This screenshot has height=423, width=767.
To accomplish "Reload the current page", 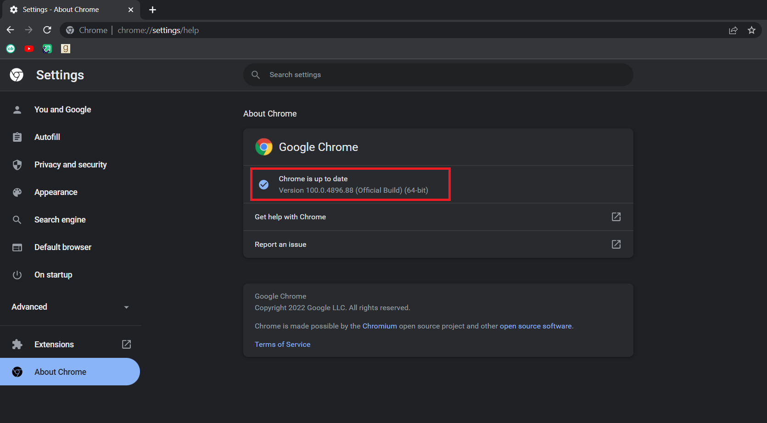I will click(x=47, y=30).
